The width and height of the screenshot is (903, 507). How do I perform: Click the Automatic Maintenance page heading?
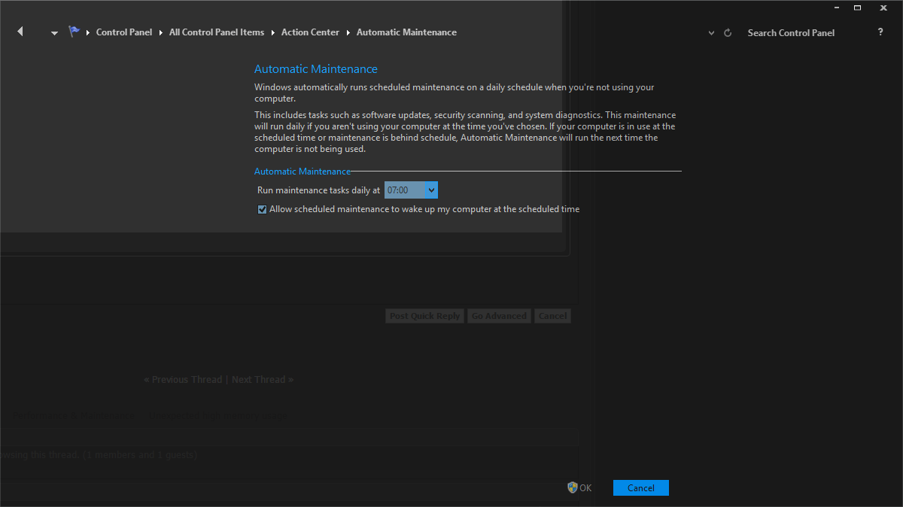tap(316, 69)
